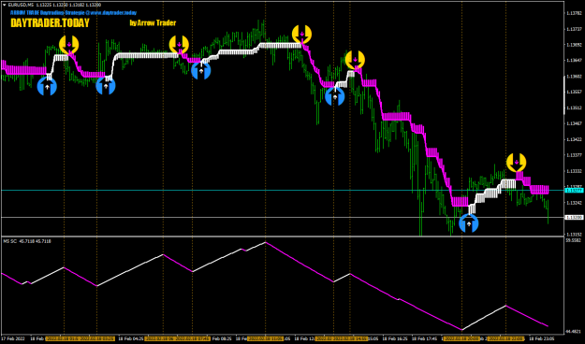Click the 2022.02.18 11:05 time marker
This screenshot has height=344, width=585.
pyautogui.click(x=265, y=339)
